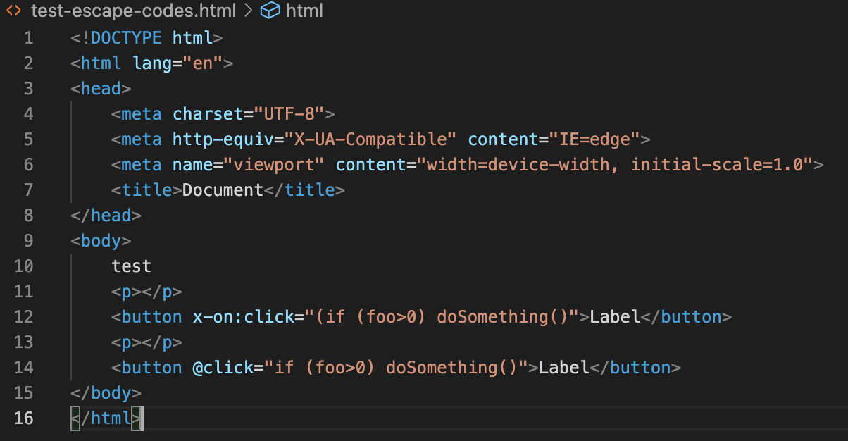The height and width of the screenshot is (441, 848).
Task: Click the word test on line 10
Action: (132, 266)
